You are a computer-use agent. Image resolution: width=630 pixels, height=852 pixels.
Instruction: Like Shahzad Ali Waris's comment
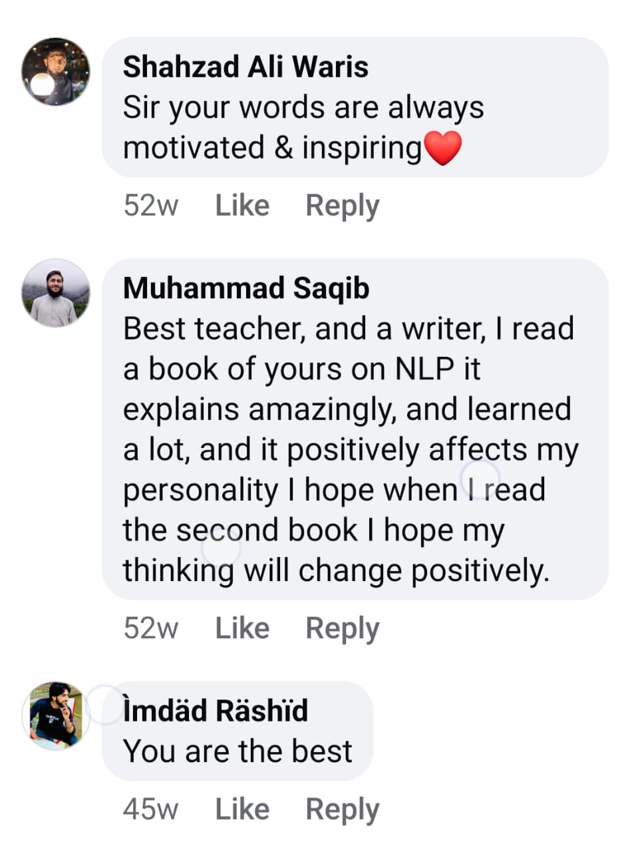[x=242, y=206]
